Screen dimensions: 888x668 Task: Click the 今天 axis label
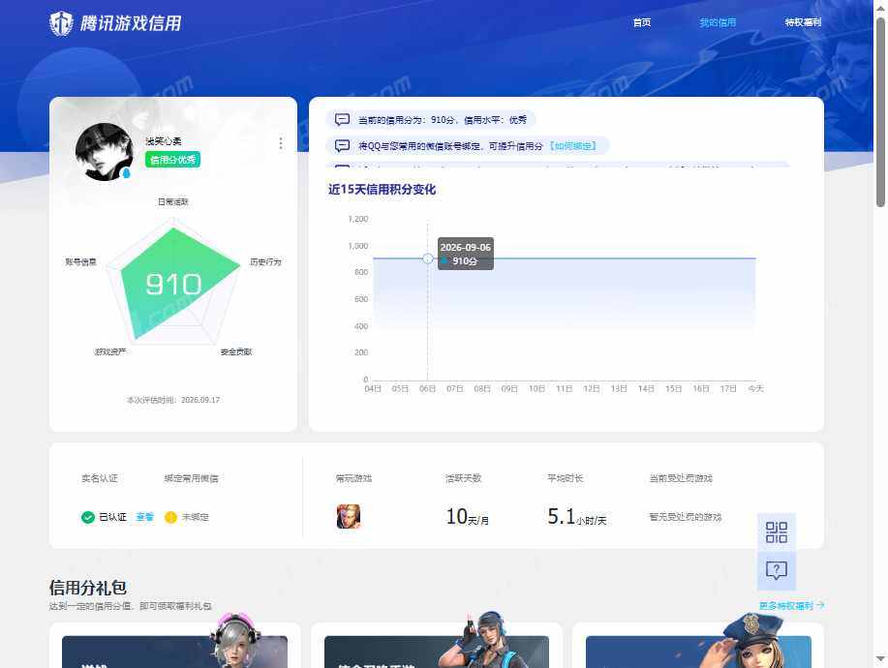pos(755,389)
